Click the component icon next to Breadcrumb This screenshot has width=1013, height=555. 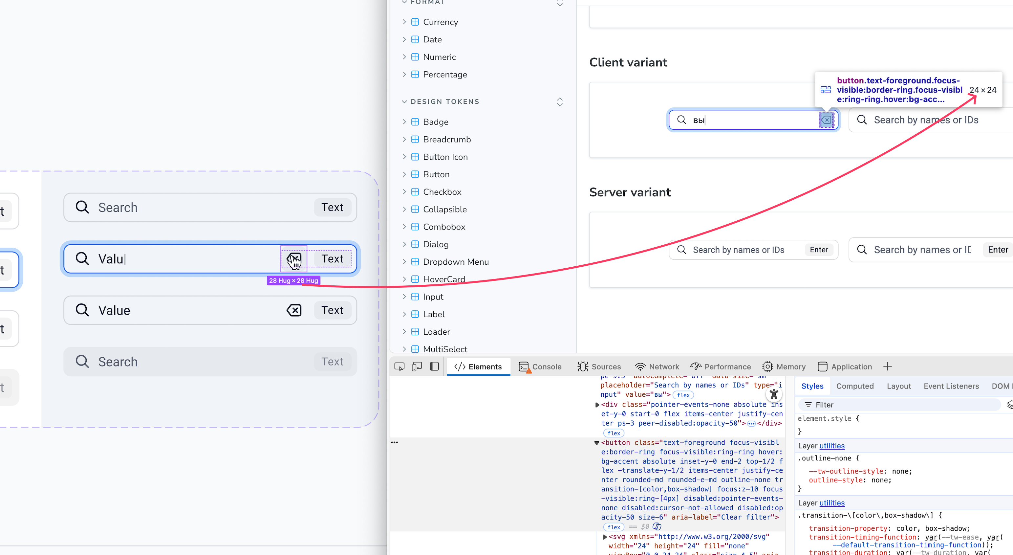pyautogui.click(x=415, y=139)
